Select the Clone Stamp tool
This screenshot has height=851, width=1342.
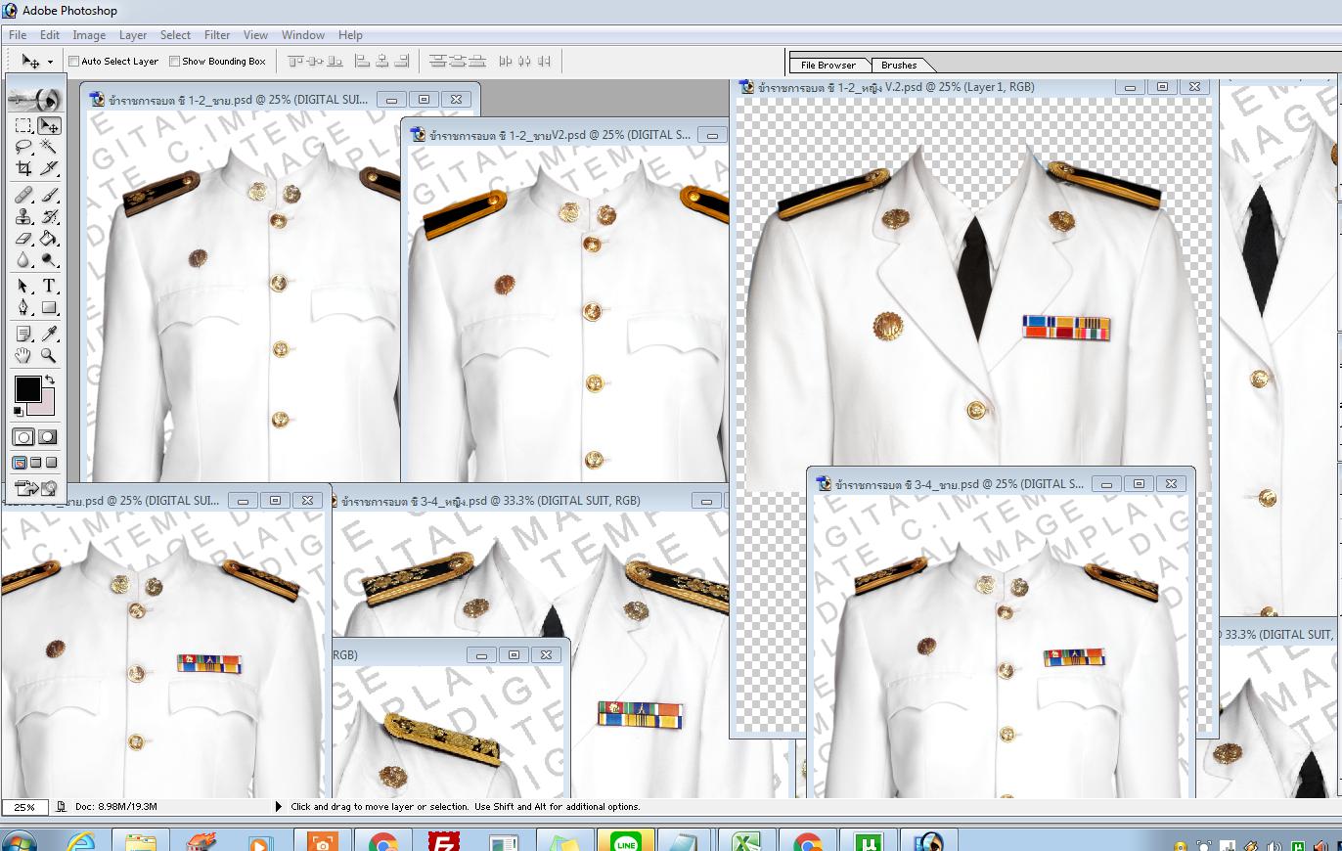pyautogui.click(x=23, y=216)
